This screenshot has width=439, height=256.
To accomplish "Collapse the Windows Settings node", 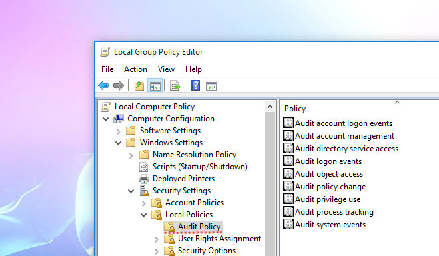I will coord(118,143).
